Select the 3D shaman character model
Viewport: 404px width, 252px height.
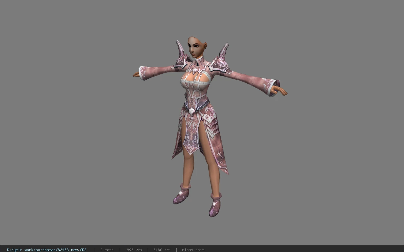pos(210,127)
